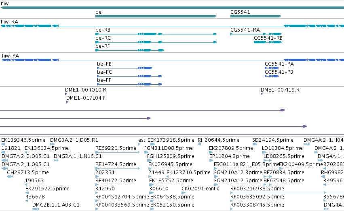Select EST FGM210A12.5prime
This screenshot has height=211, width=344.
click(x=238, y=181)
